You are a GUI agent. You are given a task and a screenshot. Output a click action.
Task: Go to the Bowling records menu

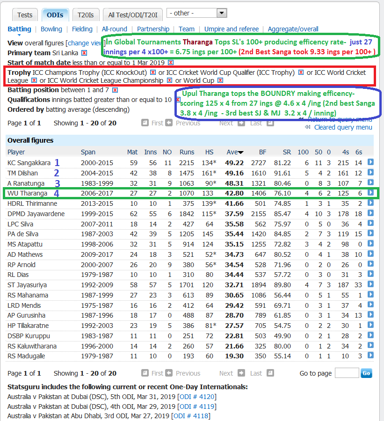[x=51, y=29]
